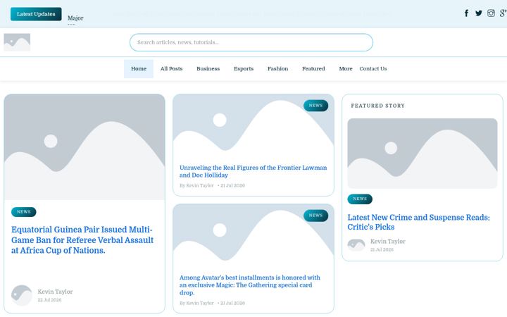The image size is (507, 317).
Task: Open the Equatorial Guinea article thumbnail
Action: pos(84,147)
